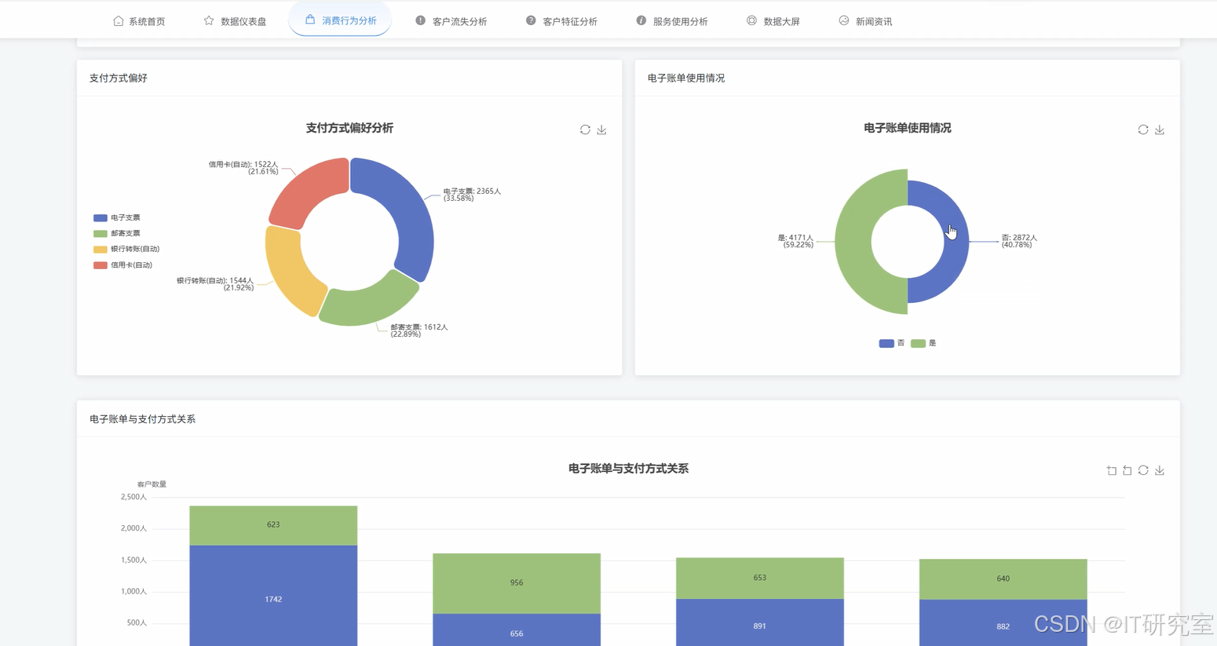Click the 1,000人 axis label
Image resolution: width=1217 pixels, height=646 pixels.
[x=133, y=591]
